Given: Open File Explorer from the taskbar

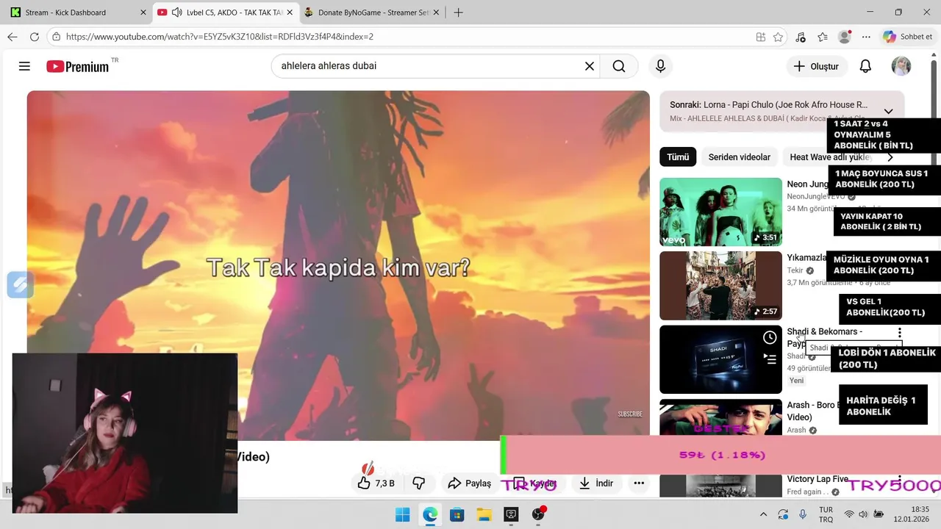Looking at the screenshot, I should click(x=484, y=514).
